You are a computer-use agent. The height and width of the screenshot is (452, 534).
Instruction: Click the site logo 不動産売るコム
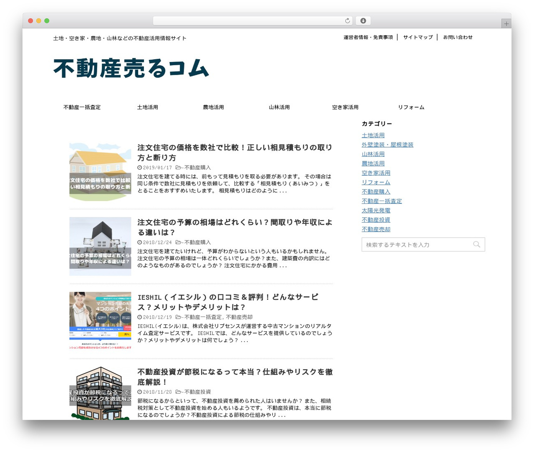coord(131,68)
